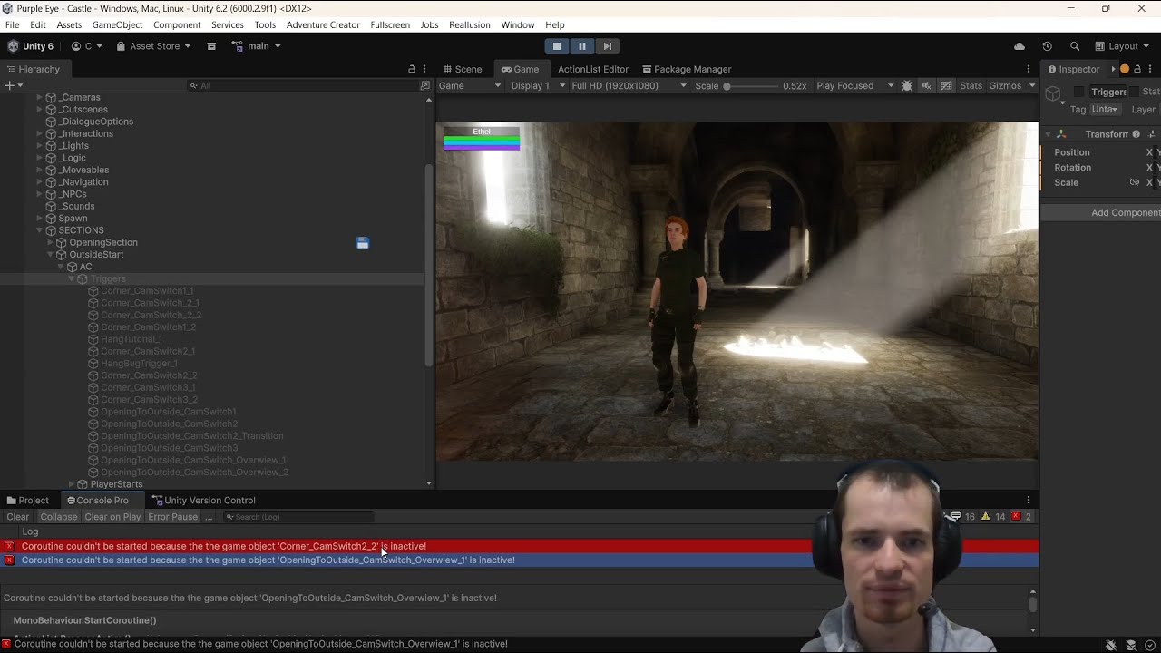Toggle Mute Audio in the Game view
1161x653 pixels.
point(926,85)
